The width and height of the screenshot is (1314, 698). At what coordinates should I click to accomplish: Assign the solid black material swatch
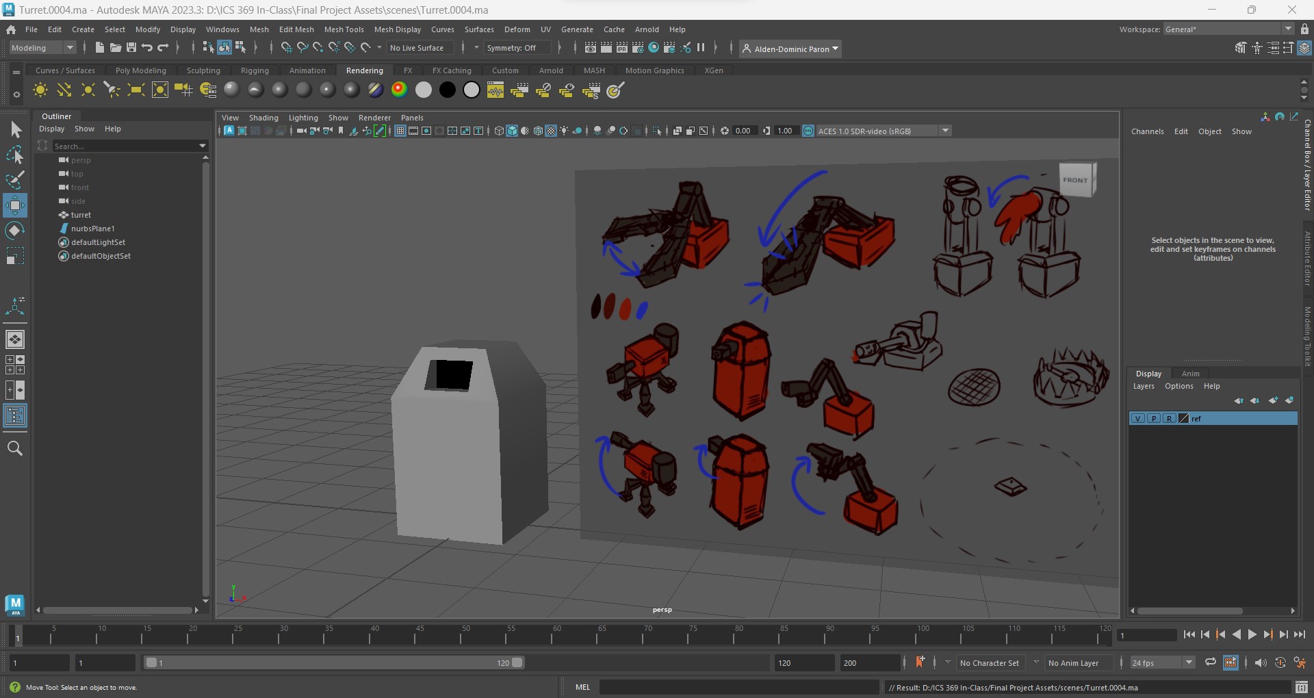click(447, 90)
